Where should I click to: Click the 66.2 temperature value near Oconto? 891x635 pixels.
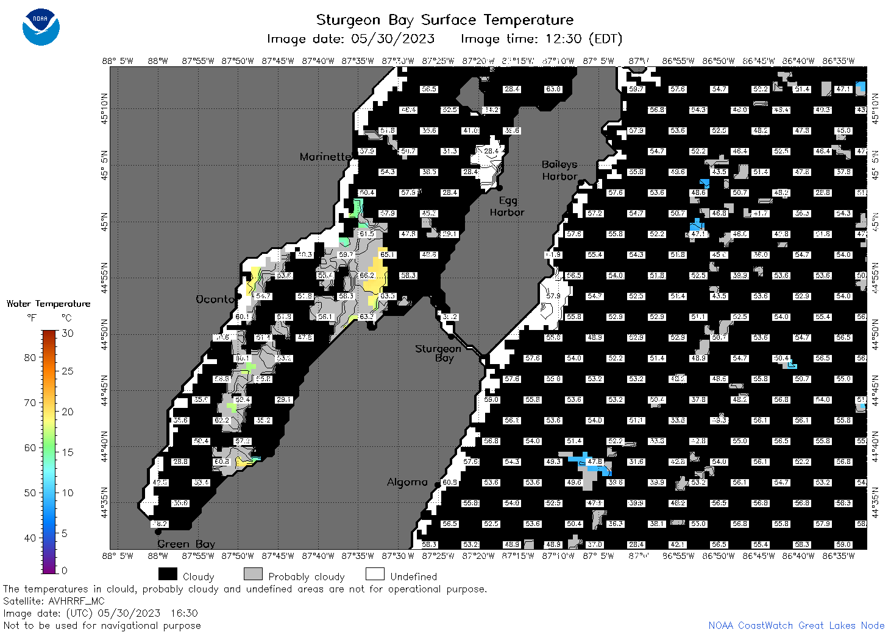[367, 276]
